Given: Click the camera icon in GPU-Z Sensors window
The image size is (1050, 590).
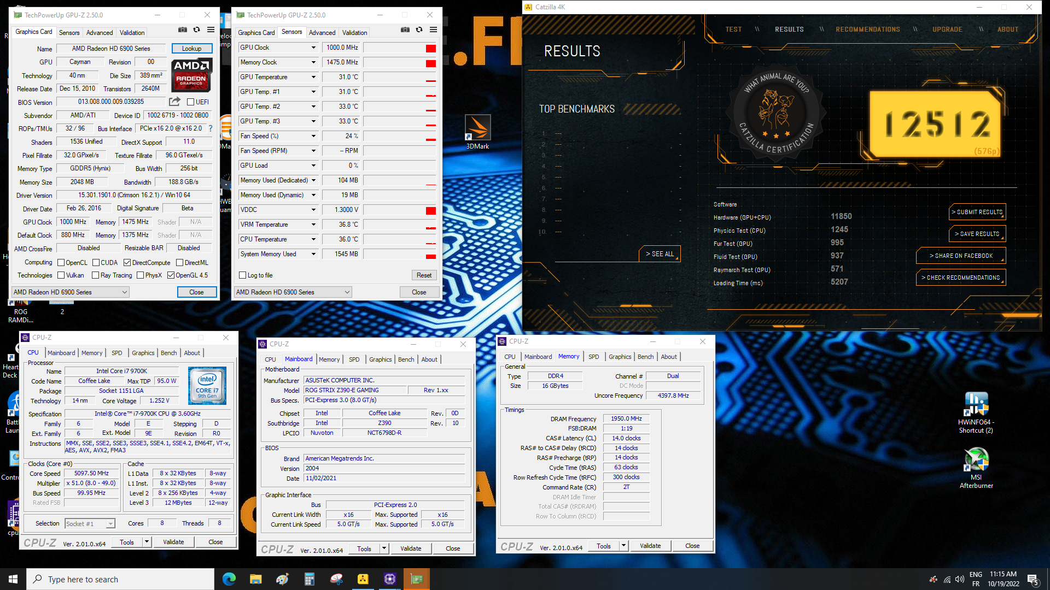Looking at the screenshot, I should click(x=405, y=29).
